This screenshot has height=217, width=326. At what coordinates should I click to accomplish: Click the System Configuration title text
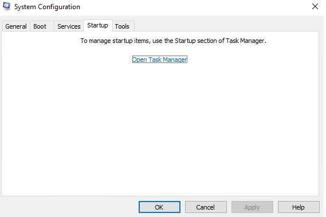point(47,7)
